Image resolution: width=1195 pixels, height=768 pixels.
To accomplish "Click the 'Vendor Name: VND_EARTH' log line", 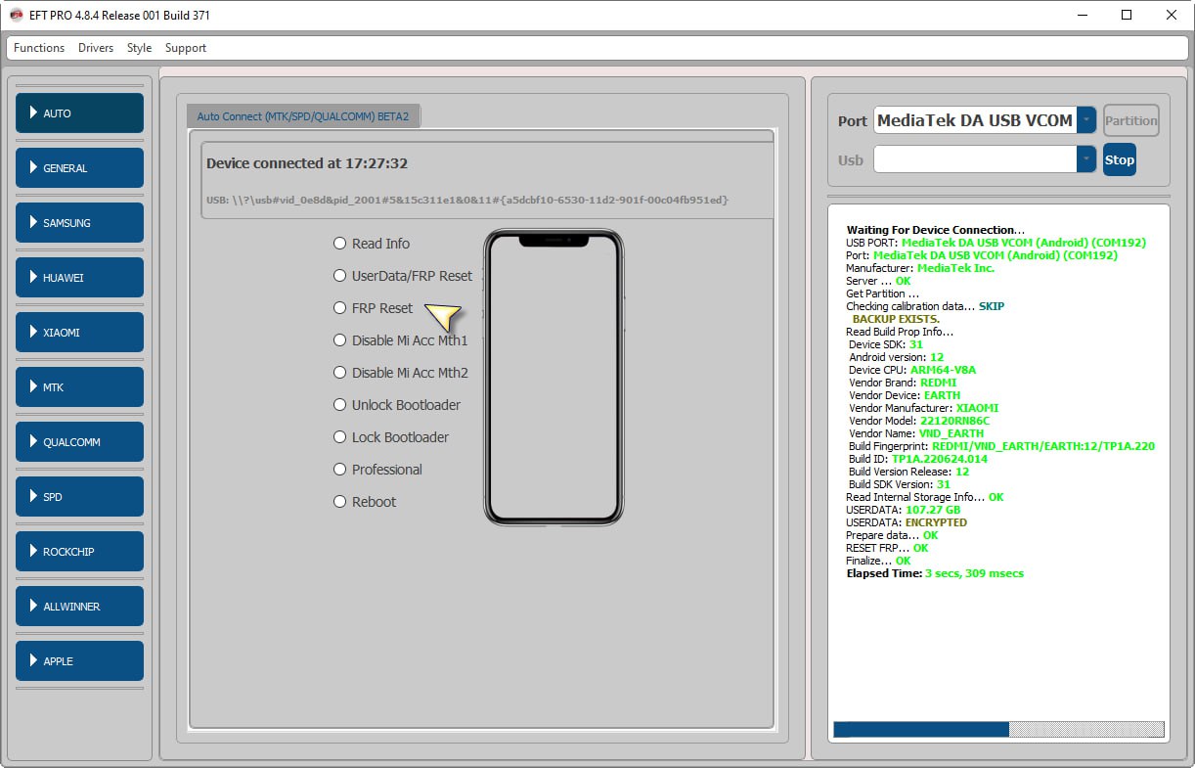I will (916, 433).
